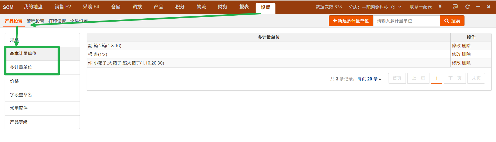Viewport: 496px width, 142px height.
Task: Switch to the 打印设置 tab
Action: point(57,21)
